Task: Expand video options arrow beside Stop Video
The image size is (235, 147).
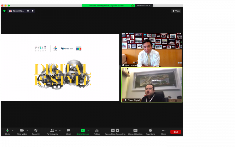Action: 27,131
